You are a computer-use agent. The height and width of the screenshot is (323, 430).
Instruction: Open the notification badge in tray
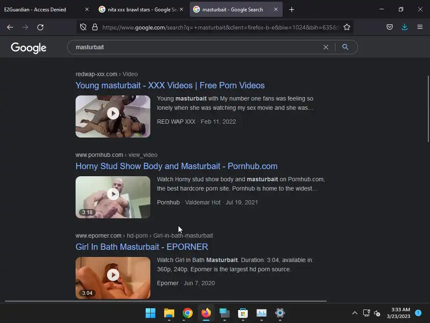[418, 312]
